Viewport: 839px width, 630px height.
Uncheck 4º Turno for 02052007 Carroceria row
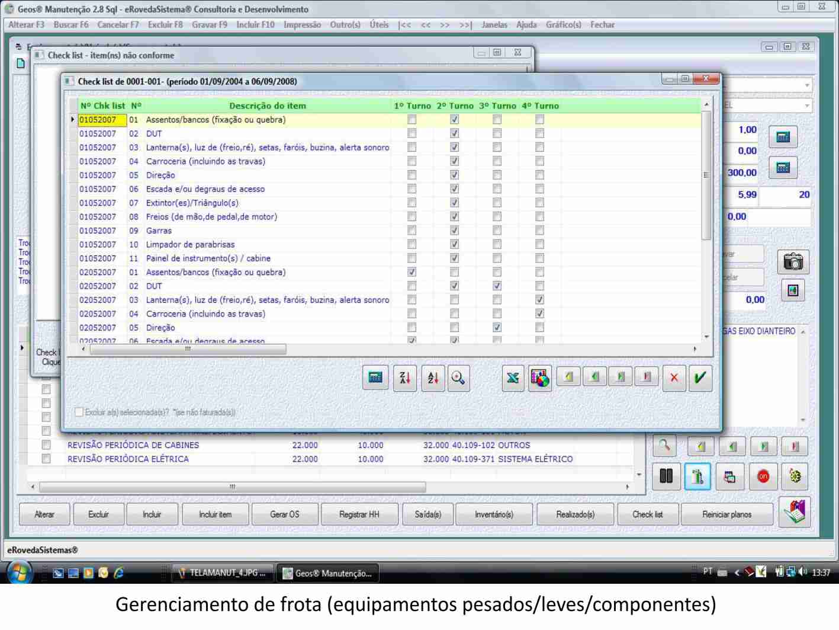[x=539, y=314]
